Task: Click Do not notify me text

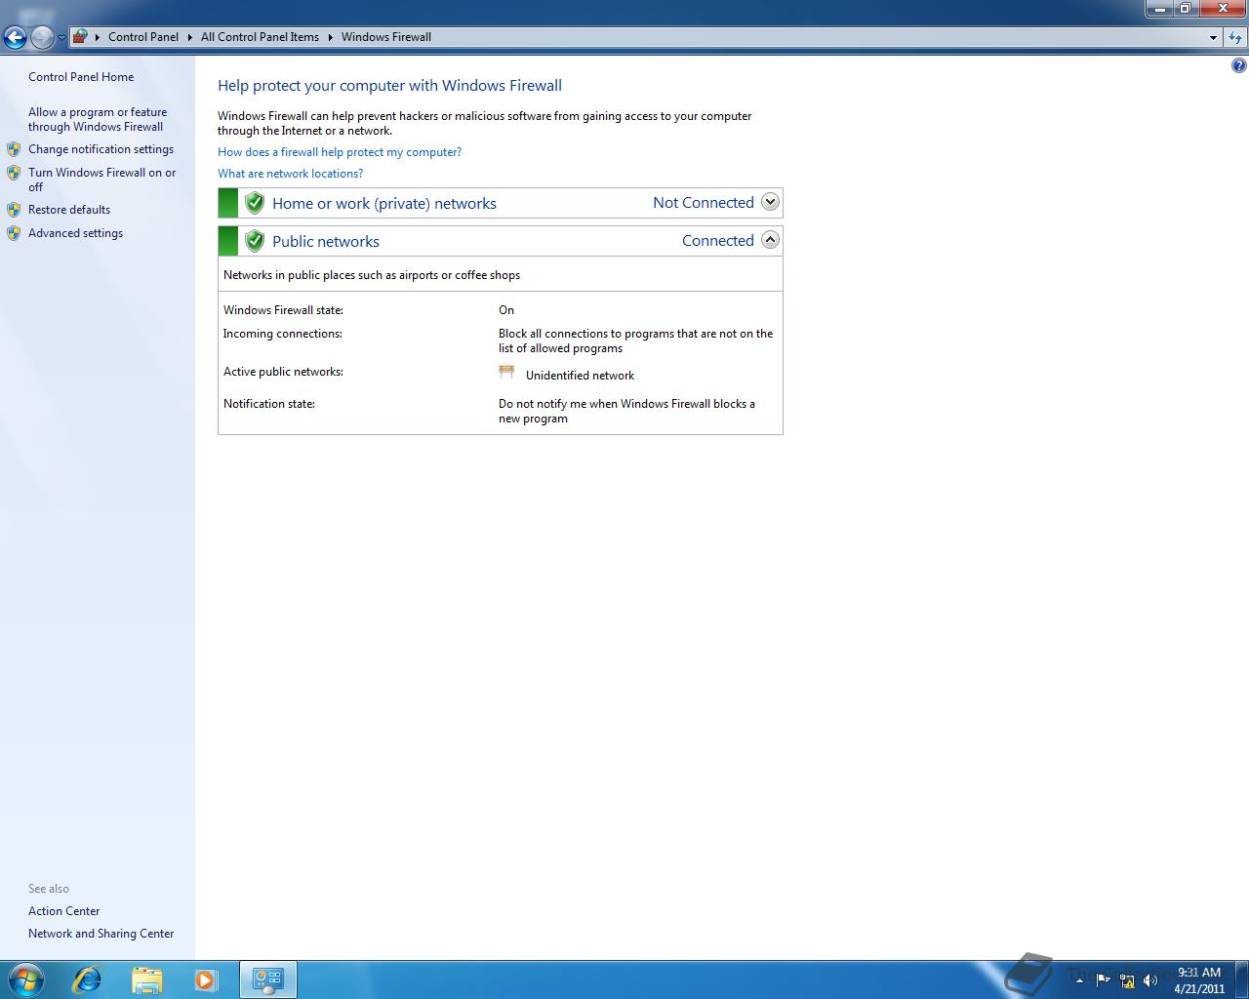Action: click(x=626, y=411)
